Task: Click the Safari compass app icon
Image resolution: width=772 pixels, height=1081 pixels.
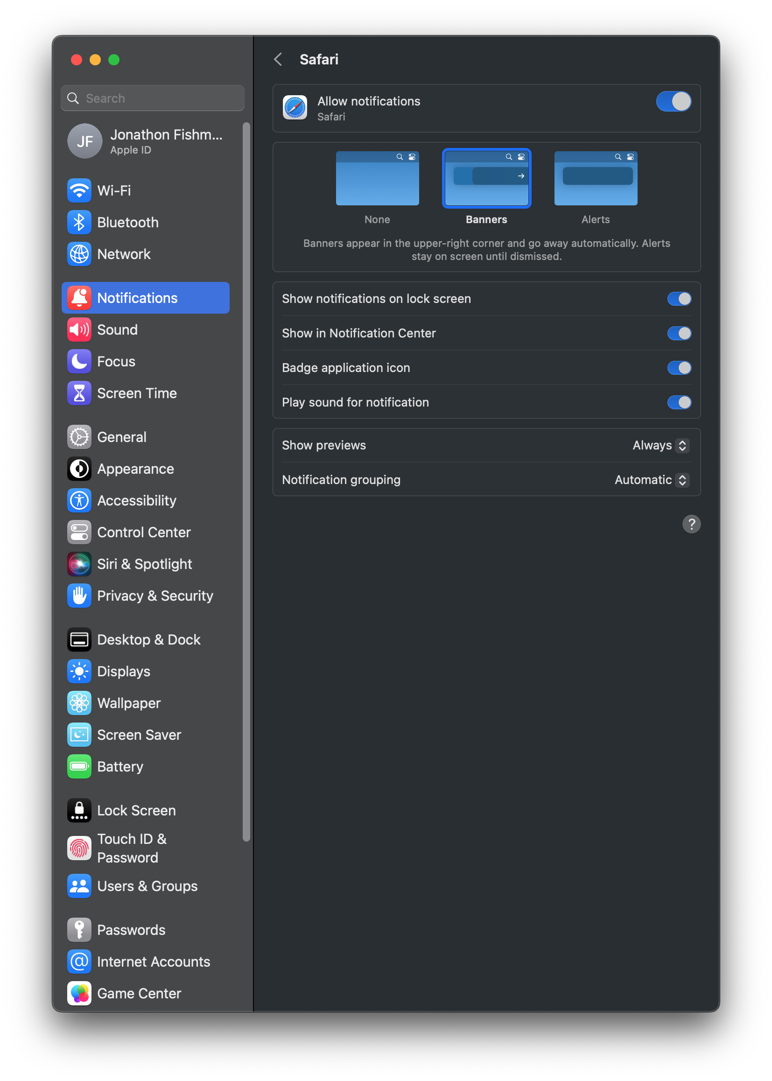Action: click(295, 108)
